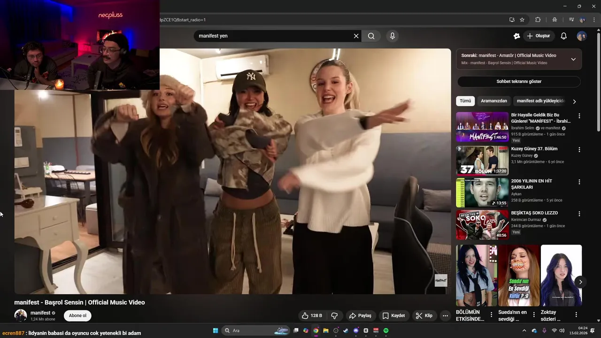Click the magnifier search button beside the search box
Screen dimensions: 601x338
pyautogui.click(x=371, y=36)
